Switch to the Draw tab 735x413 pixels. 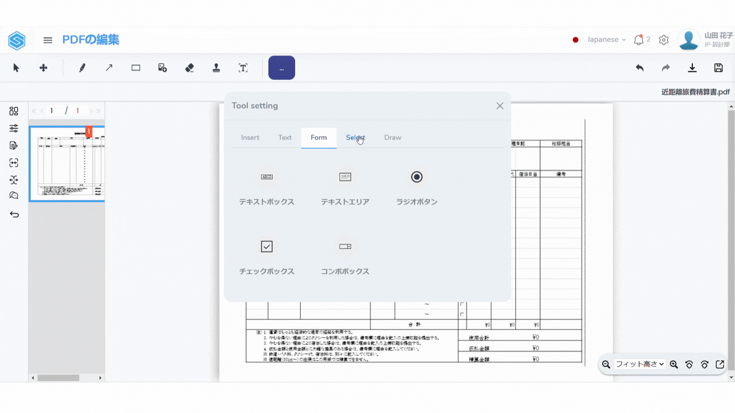(x=392, y=138)
